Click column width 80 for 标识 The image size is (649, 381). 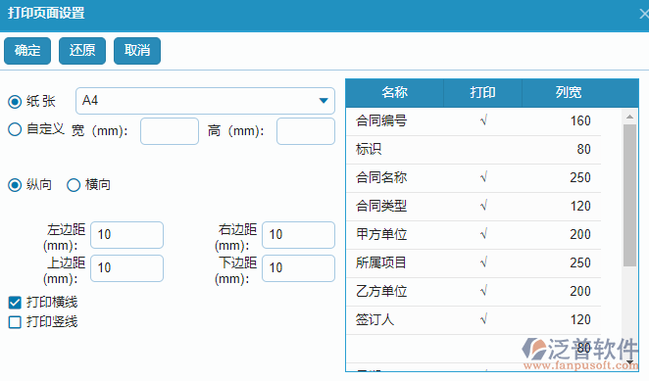583,149
